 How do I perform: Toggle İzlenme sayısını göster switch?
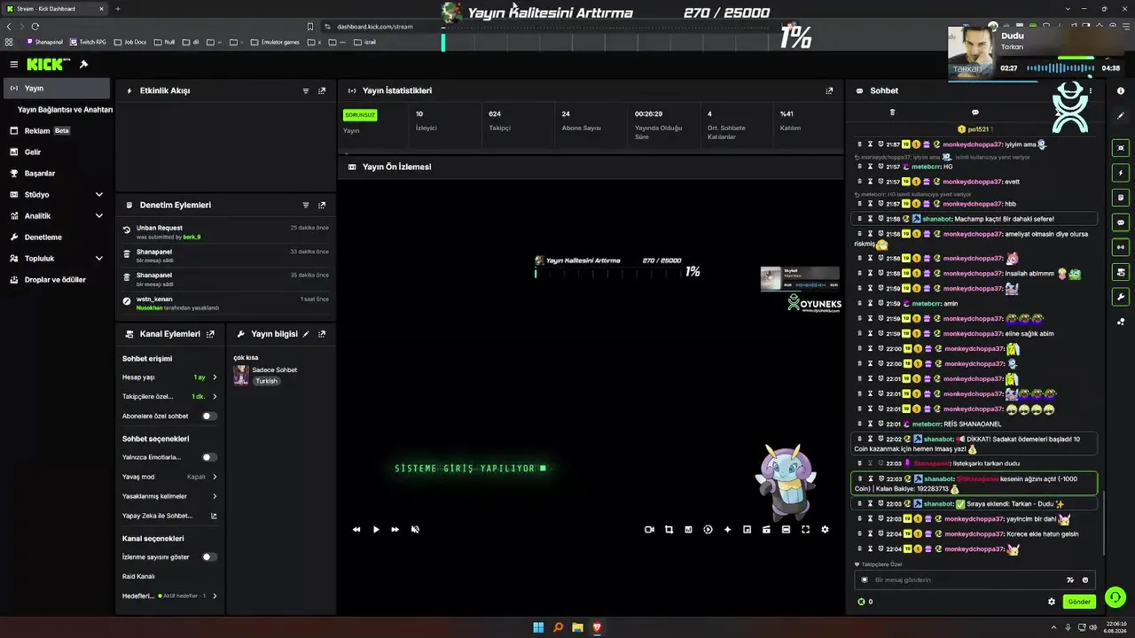click(209, 556)
